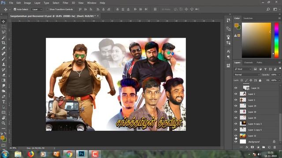
Task: Open the Normal blend mode dropdown
Action: pos(247,75)
